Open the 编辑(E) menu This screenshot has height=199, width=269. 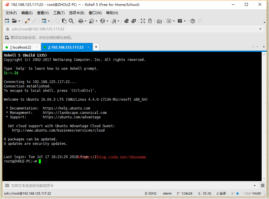click(x=27, y=13)
